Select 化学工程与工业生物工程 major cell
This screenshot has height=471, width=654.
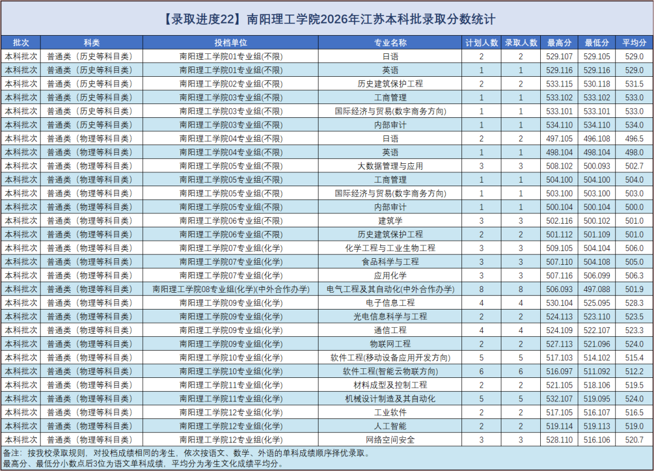[390, 248]
